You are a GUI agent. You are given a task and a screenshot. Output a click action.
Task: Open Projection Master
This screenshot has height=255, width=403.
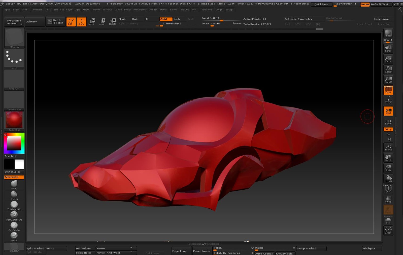[14, 22]
